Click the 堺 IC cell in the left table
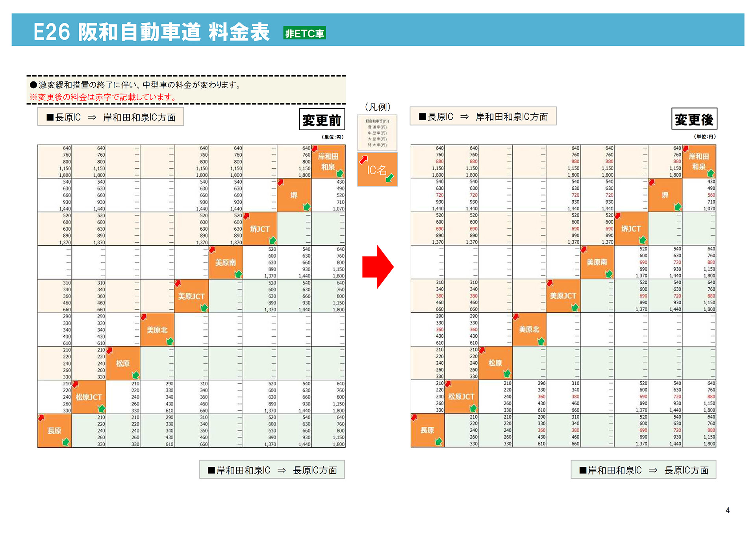This screenshot has width=756, height=534. point(295,195)
